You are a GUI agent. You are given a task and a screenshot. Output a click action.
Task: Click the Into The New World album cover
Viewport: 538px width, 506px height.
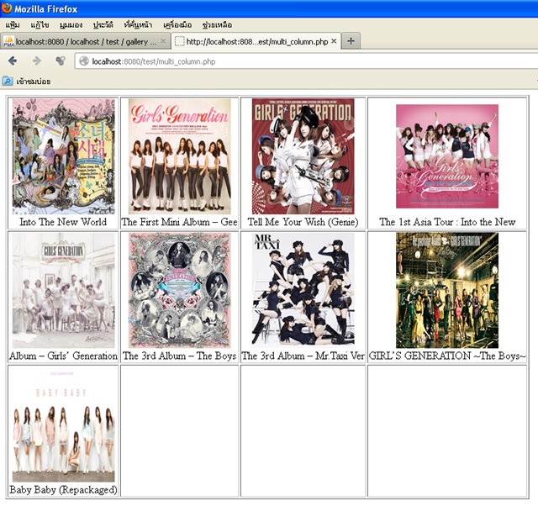(x=64, y=156)
